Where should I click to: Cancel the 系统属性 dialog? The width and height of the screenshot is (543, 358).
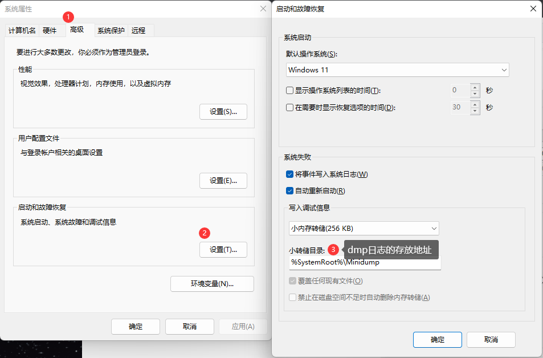tap(189, 327)
